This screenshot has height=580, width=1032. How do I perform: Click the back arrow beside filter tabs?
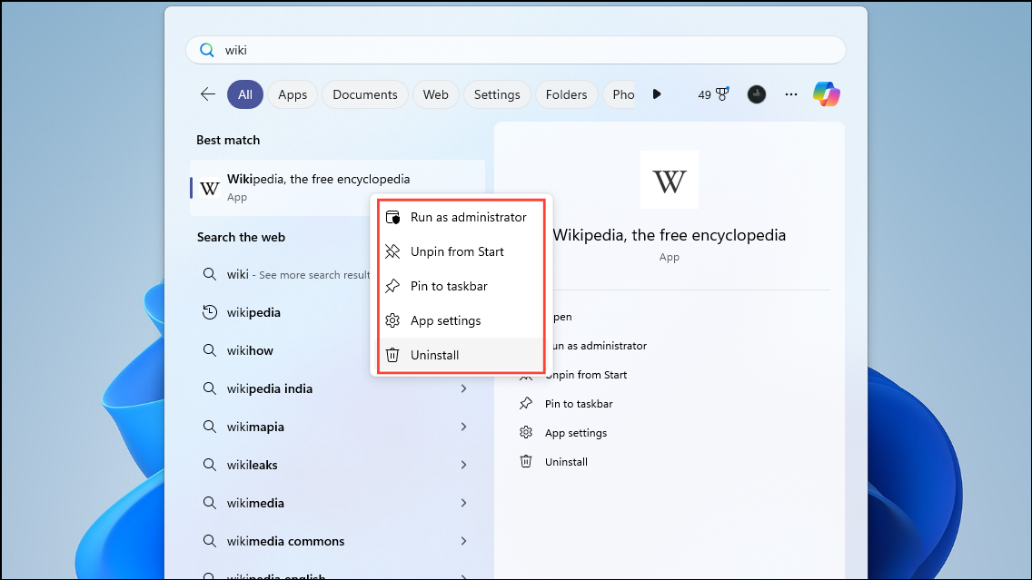click(208, 94)
